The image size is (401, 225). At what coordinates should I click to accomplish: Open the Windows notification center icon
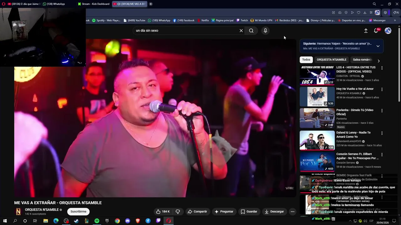(393, 221)
